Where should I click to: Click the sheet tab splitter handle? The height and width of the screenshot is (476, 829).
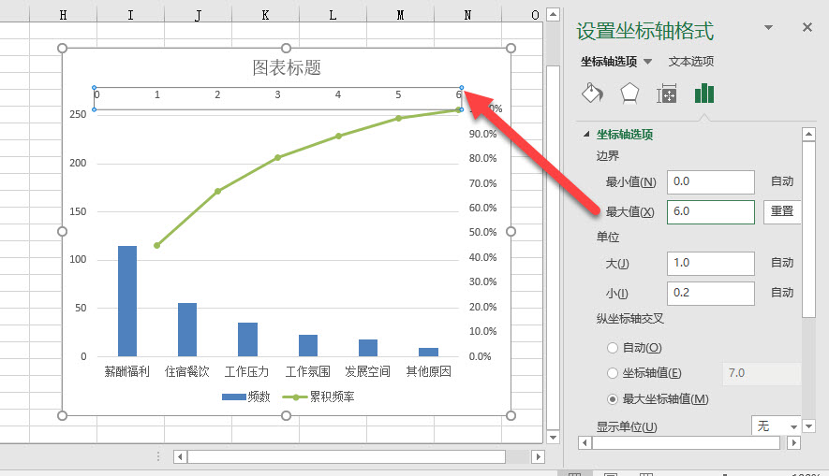click(x=157, y=456)
